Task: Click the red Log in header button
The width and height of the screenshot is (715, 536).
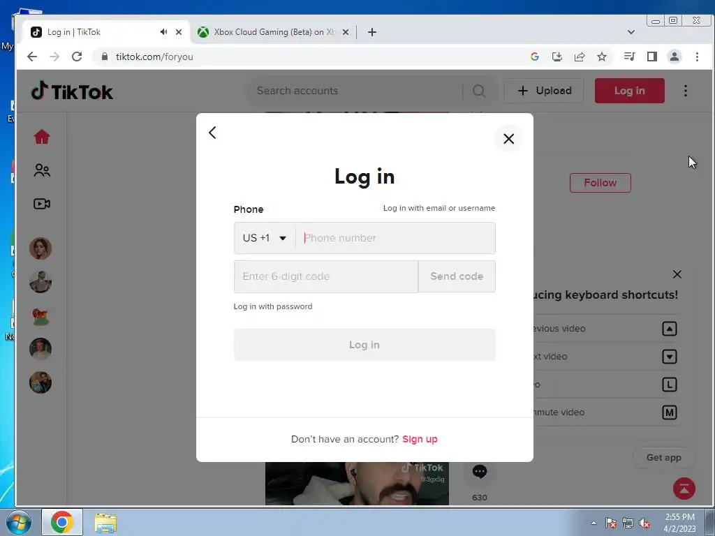Action: 629,91
